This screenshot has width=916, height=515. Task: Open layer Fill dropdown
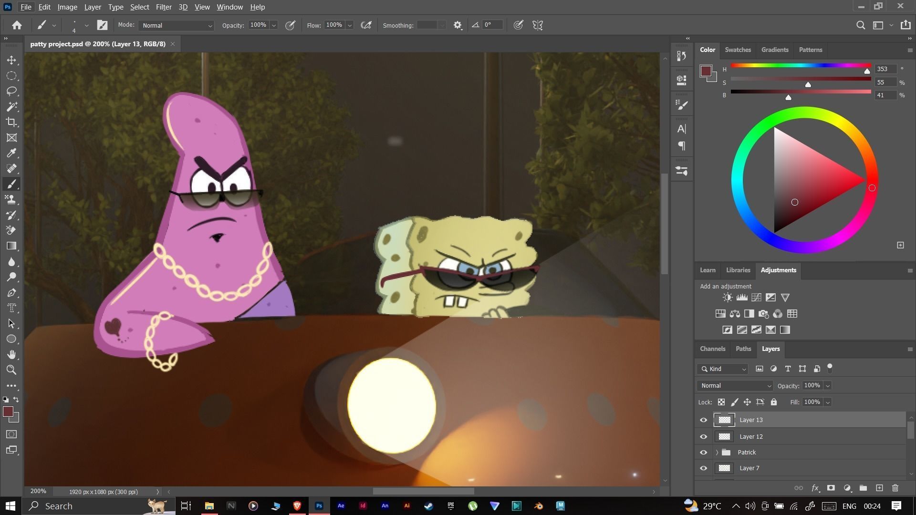click(828, 402)
